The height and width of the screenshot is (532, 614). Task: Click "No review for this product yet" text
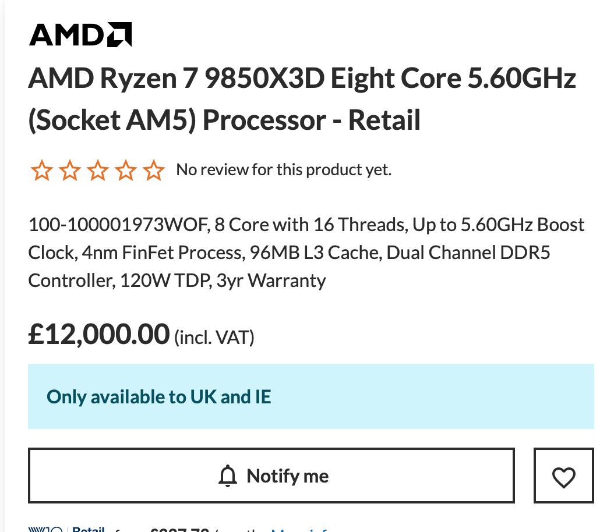(284, 170)
